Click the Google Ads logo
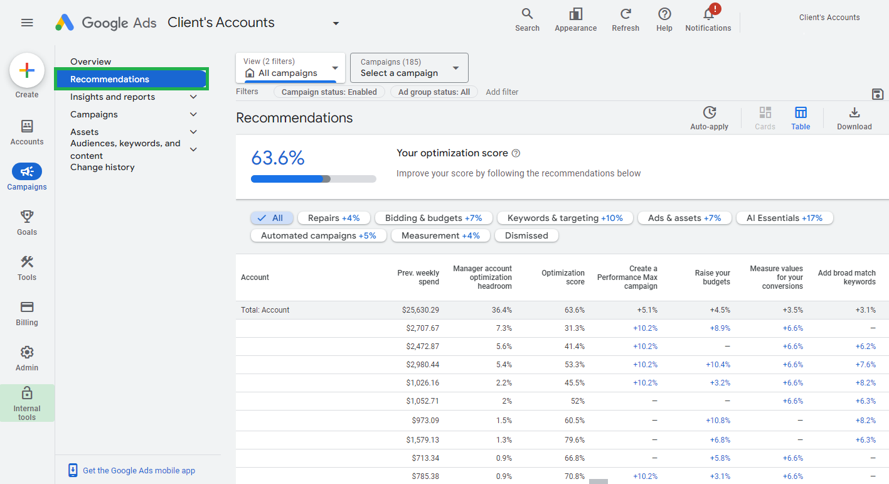Viewport: 889px width, 484px height. (105, 23)
